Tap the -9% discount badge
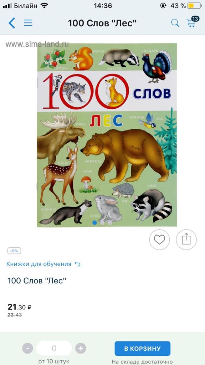205x365 pixels. (x=14, y=251)
